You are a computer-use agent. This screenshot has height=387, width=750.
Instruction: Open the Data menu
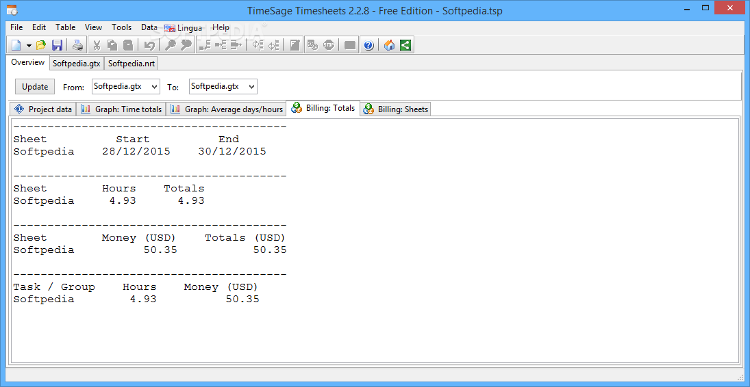point(149,28)
